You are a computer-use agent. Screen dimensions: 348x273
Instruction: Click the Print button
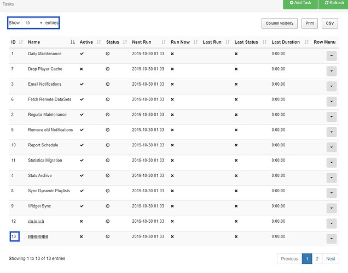310,23
